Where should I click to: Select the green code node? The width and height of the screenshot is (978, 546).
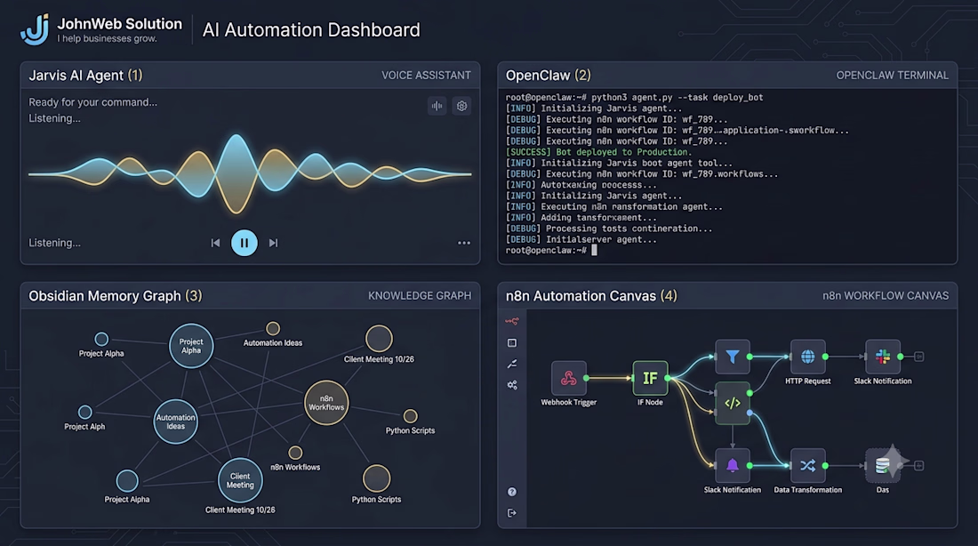click(733, 403)
